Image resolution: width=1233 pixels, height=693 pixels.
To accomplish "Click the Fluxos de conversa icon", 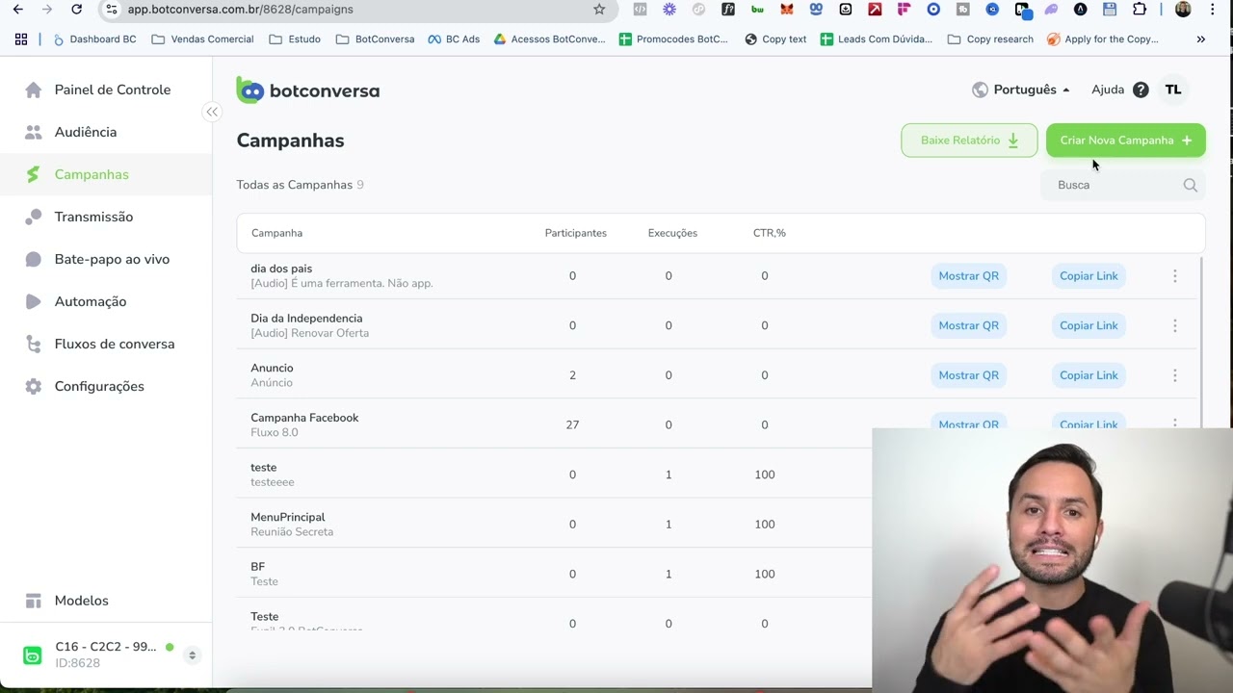I will 34,344.
